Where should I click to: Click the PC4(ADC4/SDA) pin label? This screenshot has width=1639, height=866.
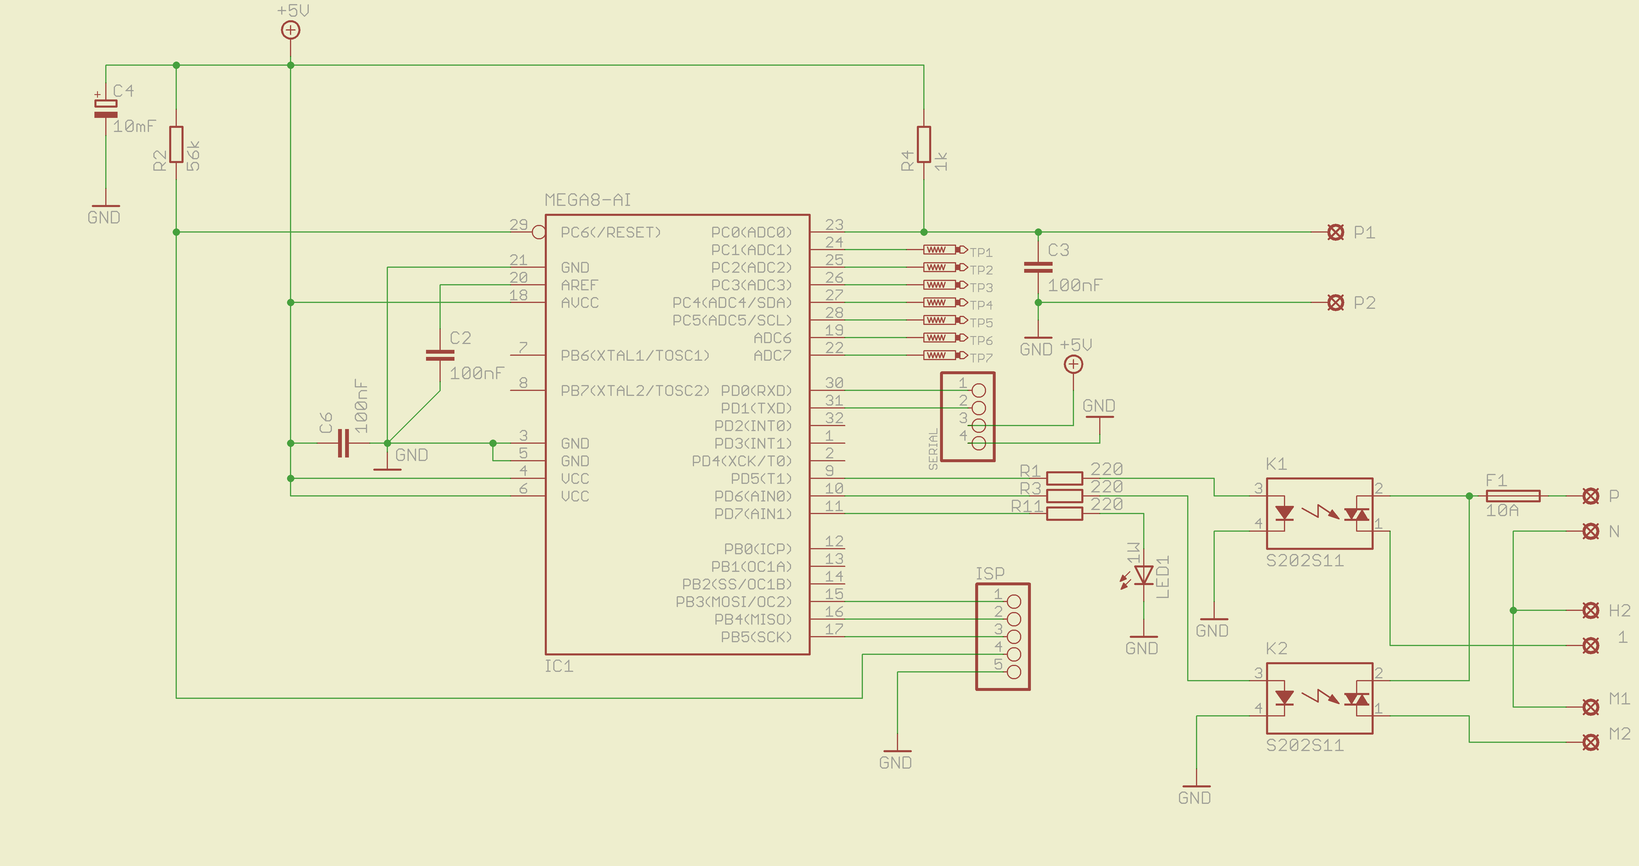coord(732,303)
